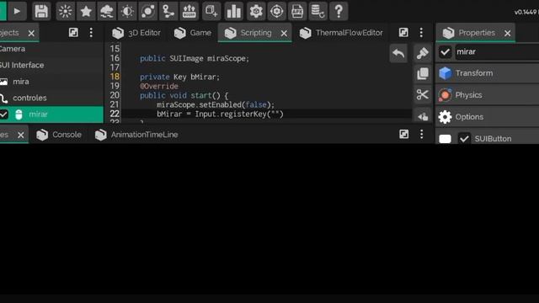The height and width of the screenshot is (303, 539).
Task: Click 'miraScope.setEnabled(false);' on line 21
Action: pyautogui.click(x=216, y=104)
